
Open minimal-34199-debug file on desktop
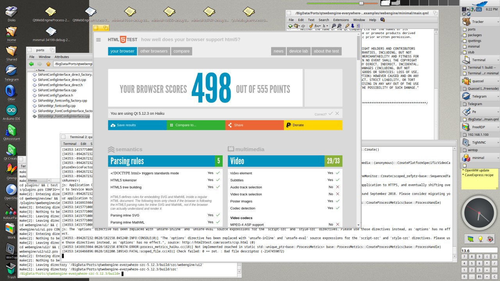51,34
